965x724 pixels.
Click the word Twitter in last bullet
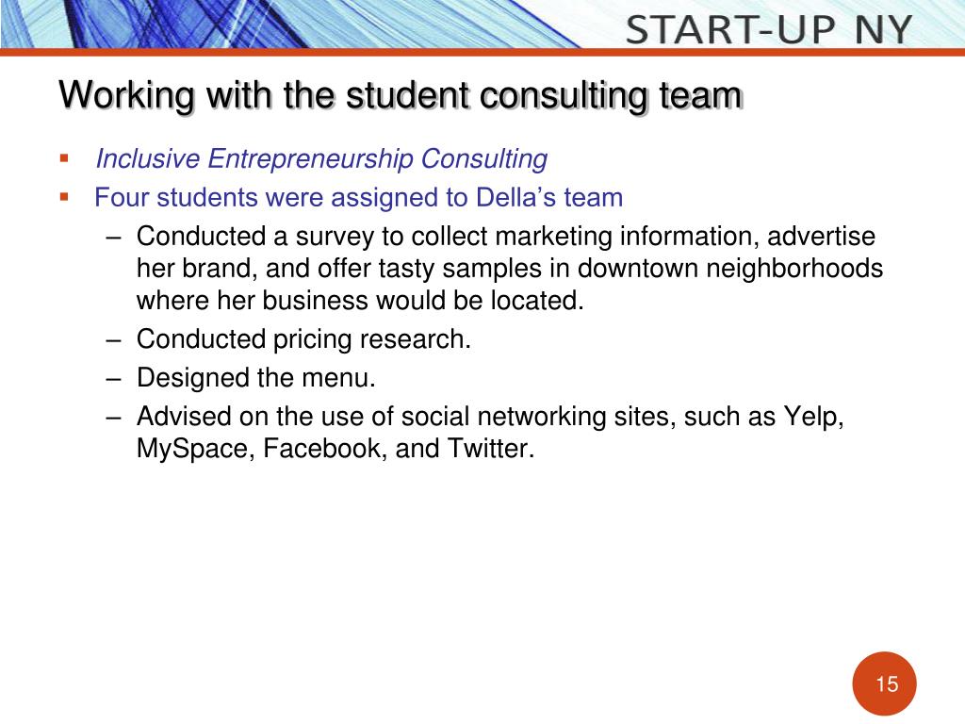490,448
